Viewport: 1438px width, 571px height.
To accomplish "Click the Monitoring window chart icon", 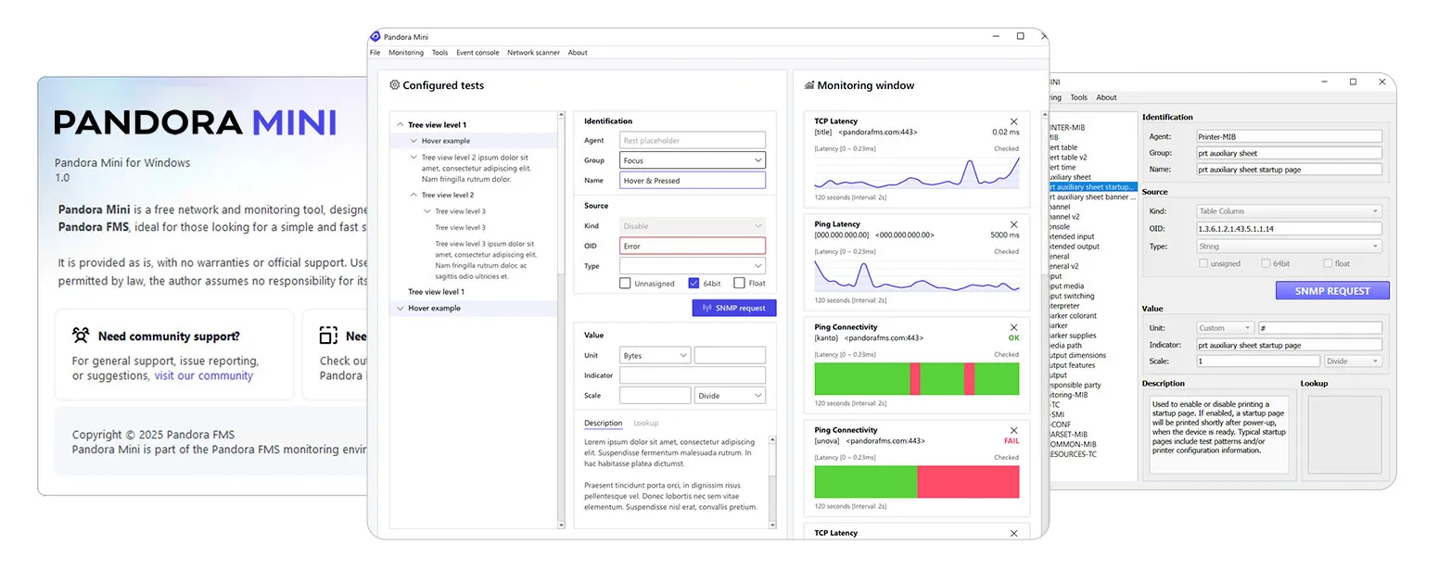I will click(x=808, y=85).
